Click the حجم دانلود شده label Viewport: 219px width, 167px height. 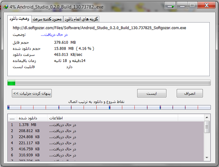(27, 48)
